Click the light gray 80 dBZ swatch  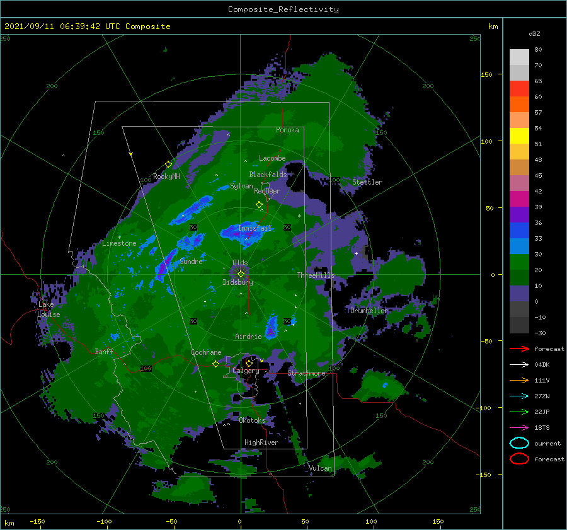click(x=519, y=57)
